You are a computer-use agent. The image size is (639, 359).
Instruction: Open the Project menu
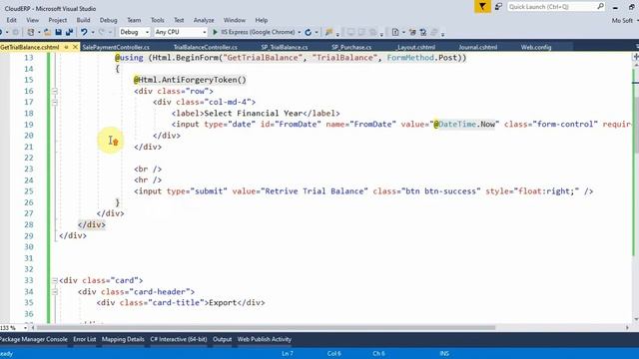click(x=58, y=20)
